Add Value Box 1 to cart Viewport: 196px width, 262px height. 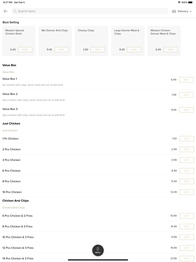click(186, 80)
